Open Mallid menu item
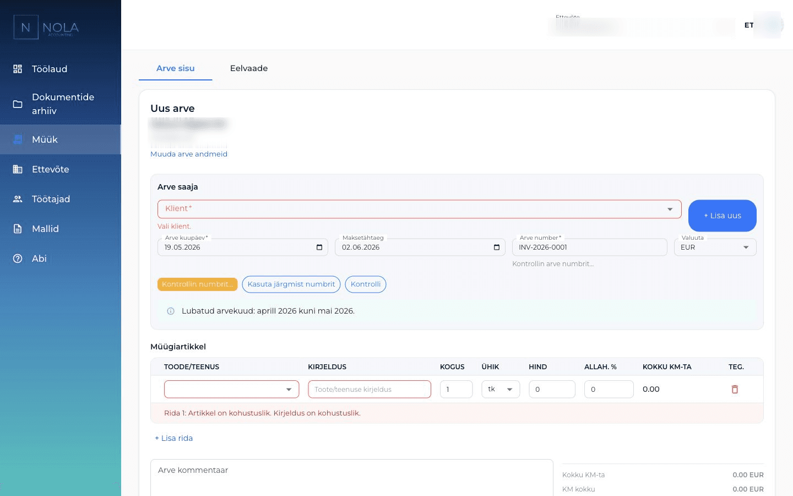Image resolution: width=793 pixels, height=496 pixels. click(x=61, y=229)
